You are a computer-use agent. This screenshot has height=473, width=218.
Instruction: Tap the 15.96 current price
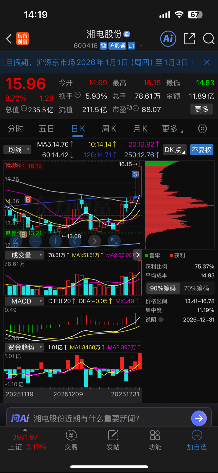coord(25,84)
